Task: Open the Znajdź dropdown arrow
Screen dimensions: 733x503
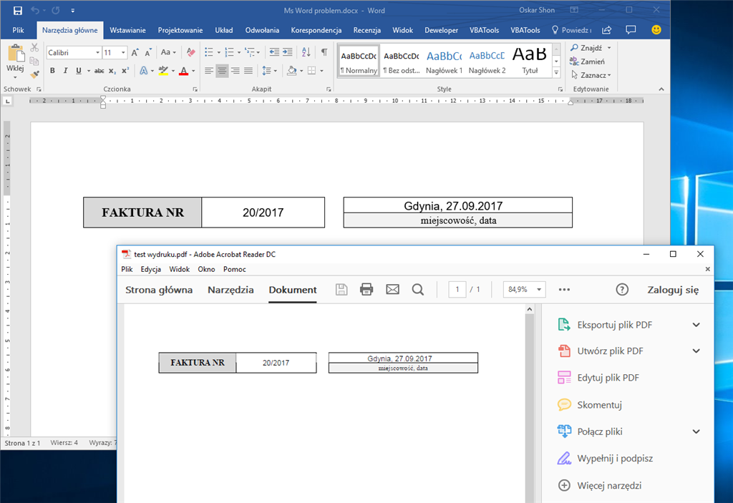Action: [x=609, y=48]
